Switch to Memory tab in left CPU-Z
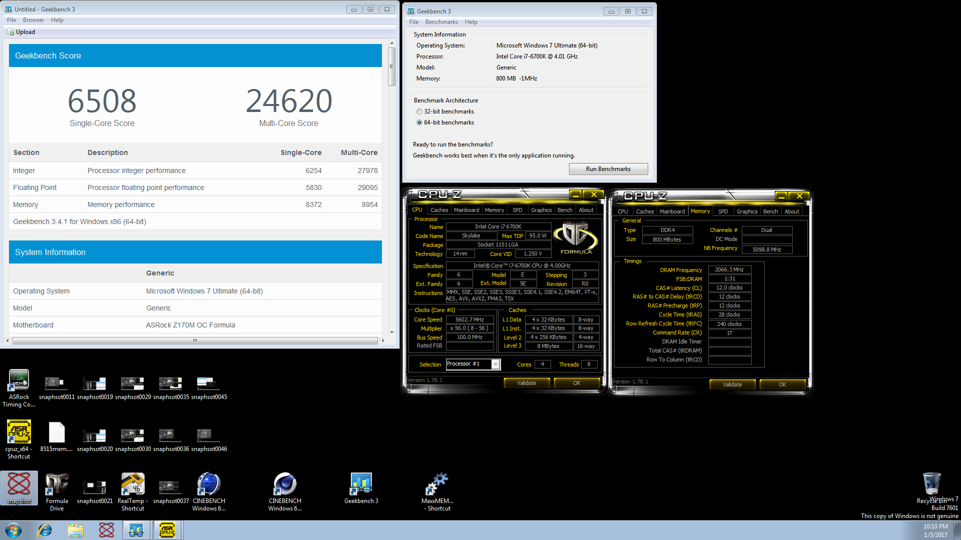Image resolution: width=961 pixels, height=540 pixels. pyautogui.click(x=495, y=210)
